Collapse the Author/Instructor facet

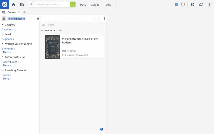(x=2, y=57)
